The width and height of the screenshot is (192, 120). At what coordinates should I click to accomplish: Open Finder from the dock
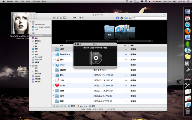pyautogui.click(x=187, y=12)
